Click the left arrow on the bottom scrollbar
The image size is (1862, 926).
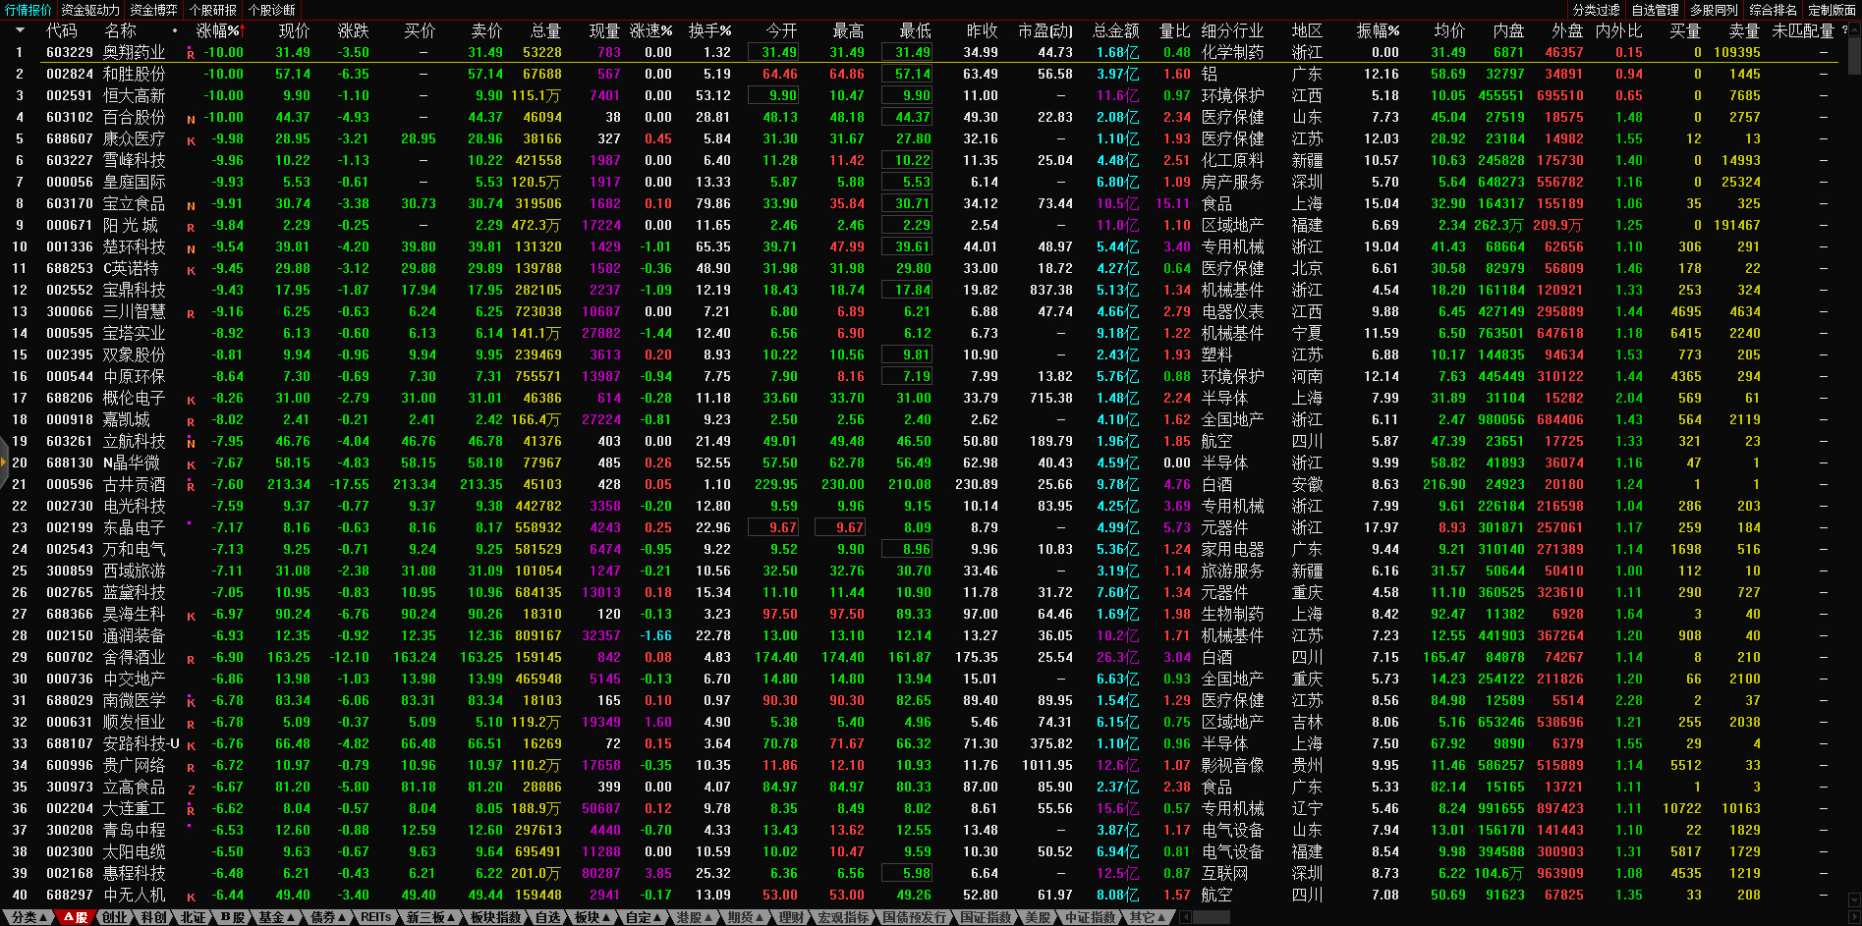(1185, 917)
